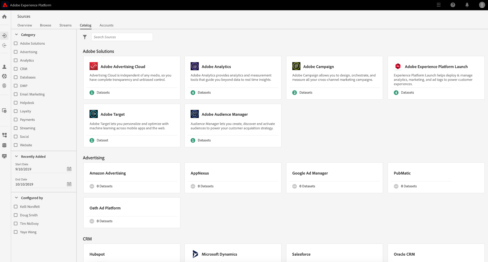This screenshot has height=262, width=488.
Task: Check the Website category filter
Action: point(16,145)
